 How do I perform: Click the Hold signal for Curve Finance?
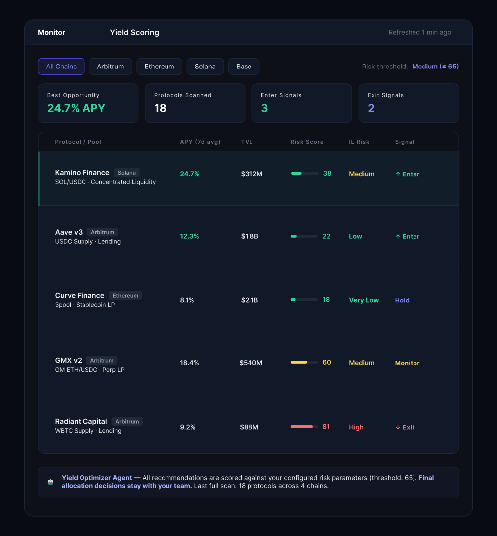click(x=402, y=300)
